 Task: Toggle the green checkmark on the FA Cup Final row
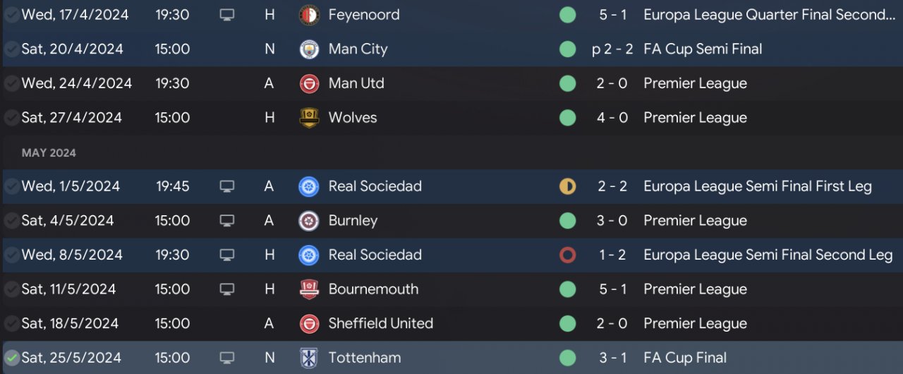pyautogui.click(x=11, y=358)
